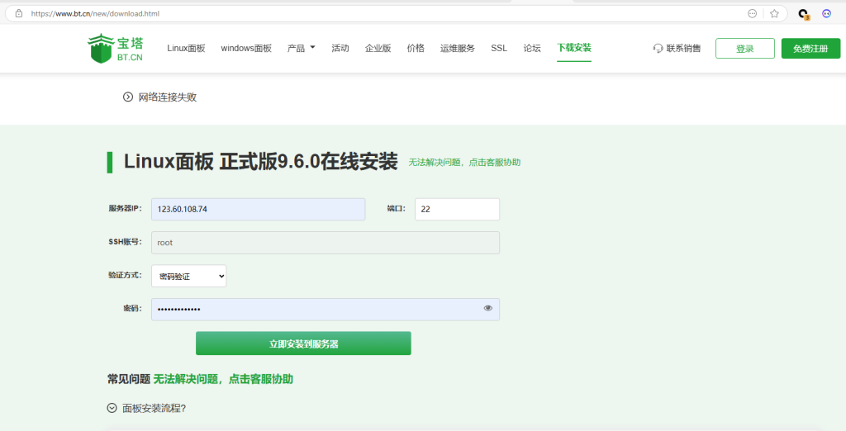The width and height of the screenshot is (846, 431).
Task: Click the lock icon in address bar
Action: click(19, 13)
